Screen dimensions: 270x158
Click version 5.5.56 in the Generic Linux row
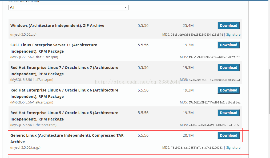(143, 135)
